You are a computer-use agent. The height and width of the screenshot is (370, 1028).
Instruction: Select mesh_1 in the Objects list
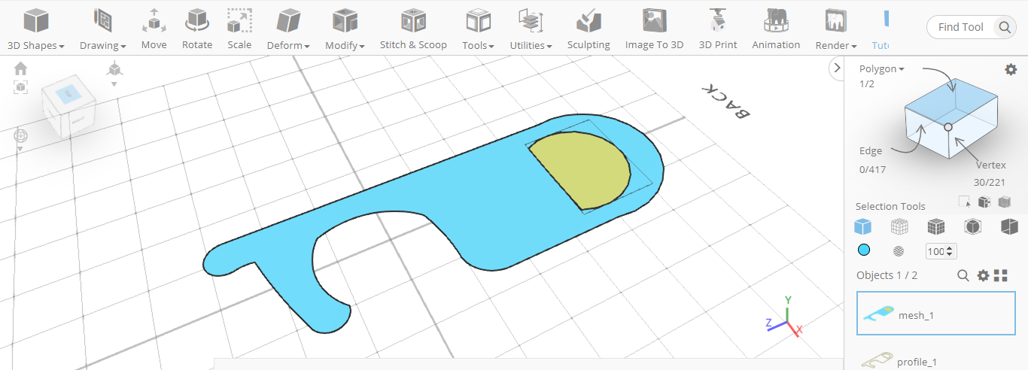tap(936, 313)
